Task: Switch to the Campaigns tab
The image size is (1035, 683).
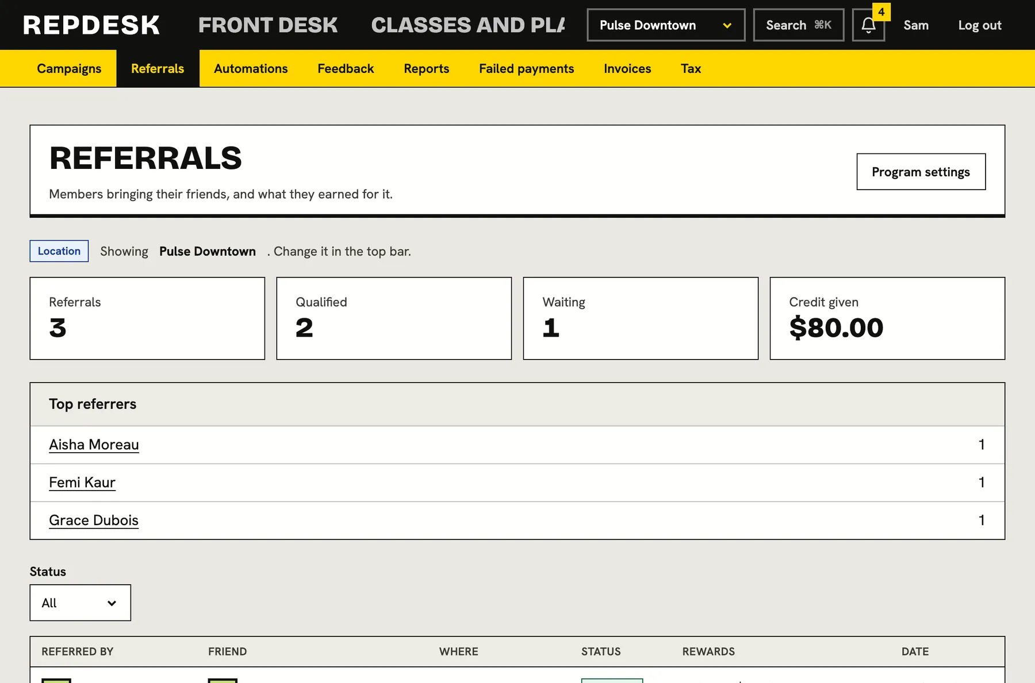Action: coord(69,68)
